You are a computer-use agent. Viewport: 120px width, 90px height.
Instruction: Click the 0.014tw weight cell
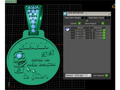pos(99,33)
